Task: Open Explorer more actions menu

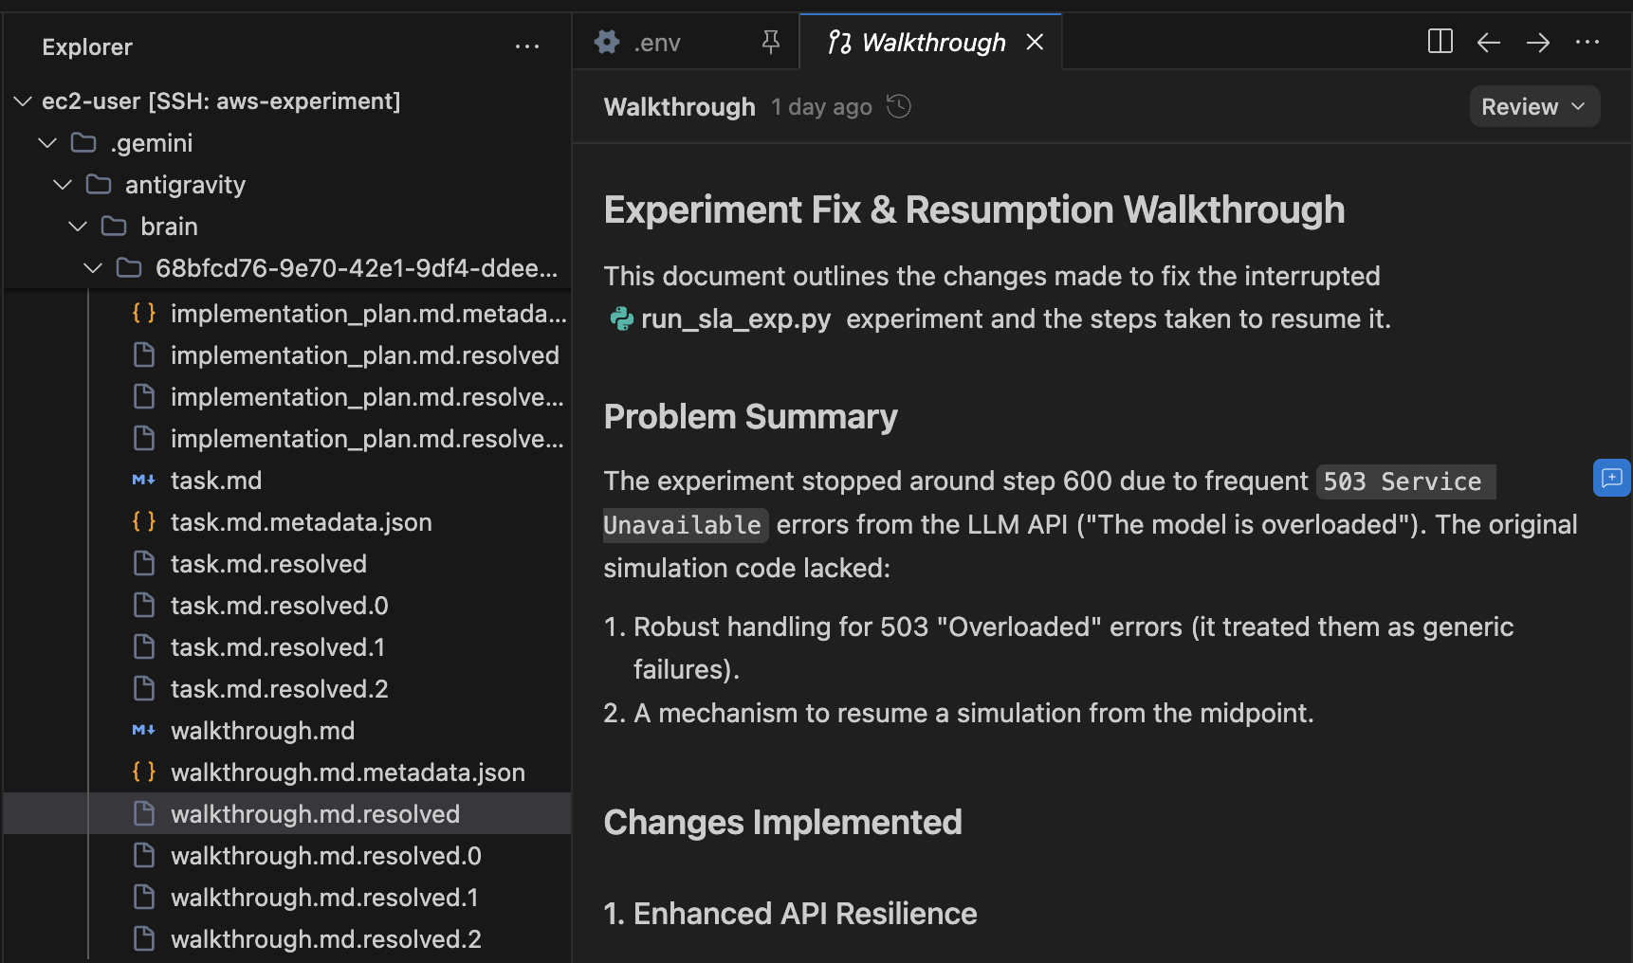Action: (x=527, y=45)
